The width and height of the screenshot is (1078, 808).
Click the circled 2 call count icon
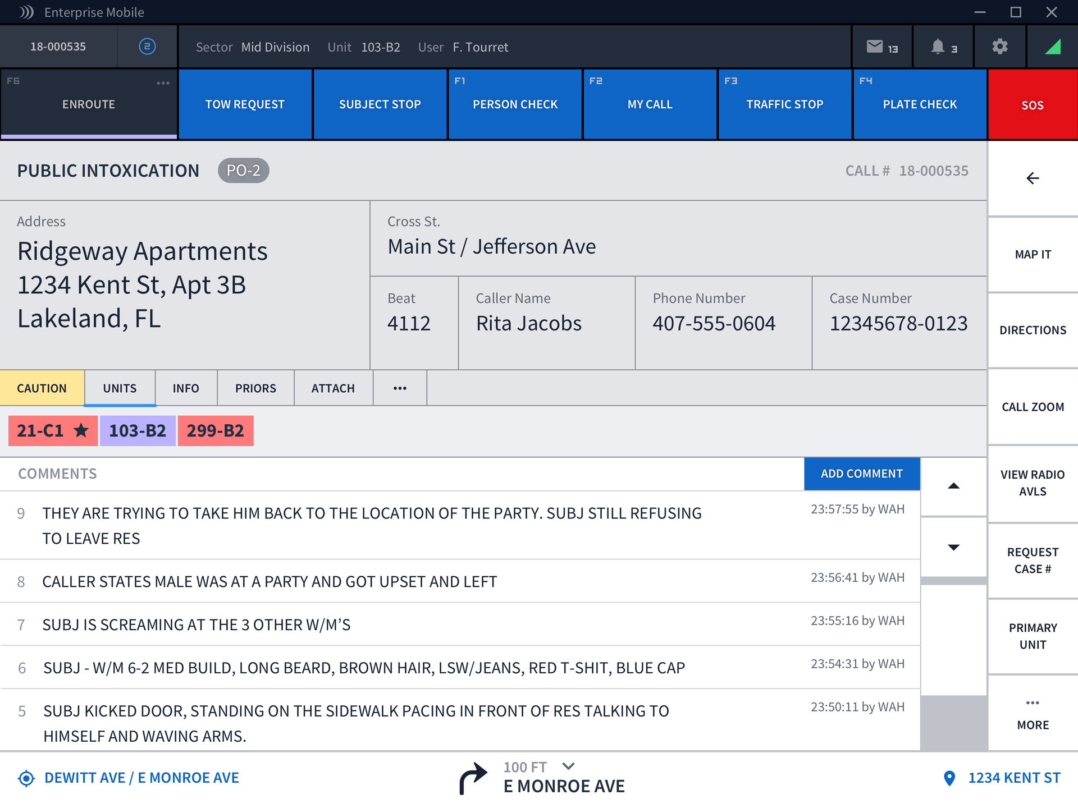(x=147, y=47)
